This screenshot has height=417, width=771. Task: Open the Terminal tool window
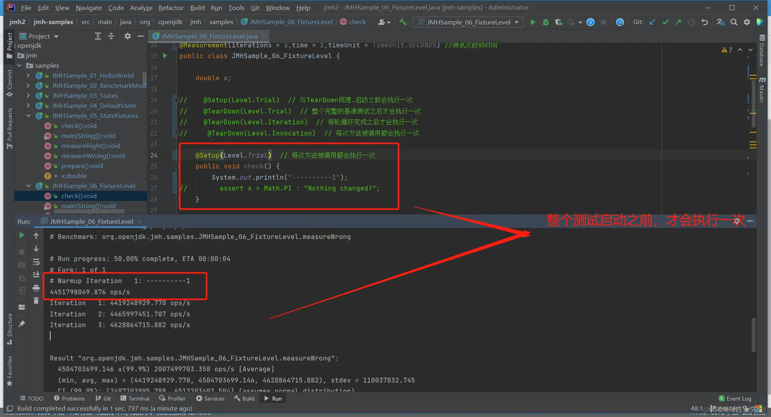click(x=135, y=399)
